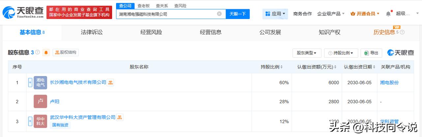Viewport: 422px width, 137px height.
Task: Switch to 法律诉讼 tab
Action: pos(92,32)
